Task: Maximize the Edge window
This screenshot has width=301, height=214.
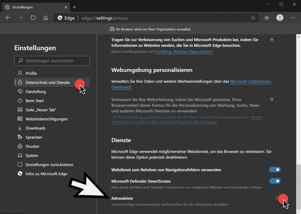Action: pyautogui.click(x=281, y=4)
